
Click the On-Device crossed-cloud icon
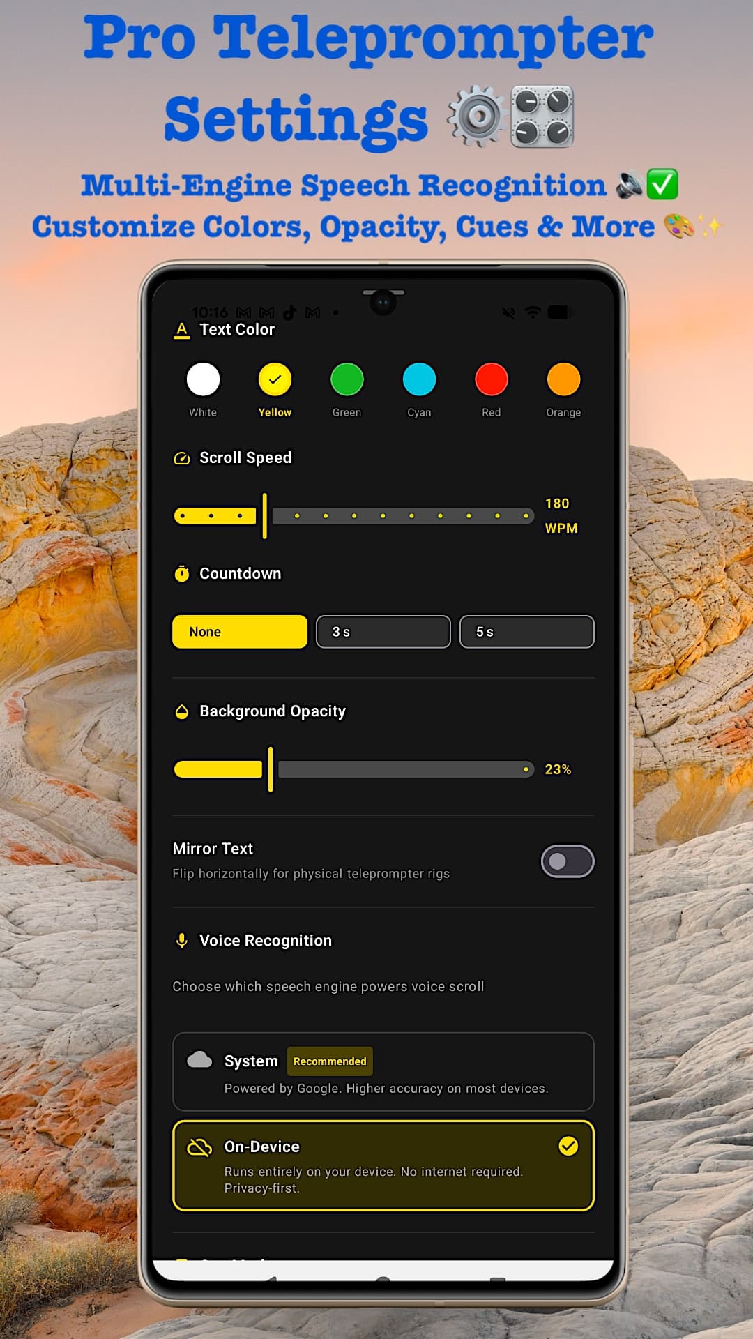point(199,1147)
